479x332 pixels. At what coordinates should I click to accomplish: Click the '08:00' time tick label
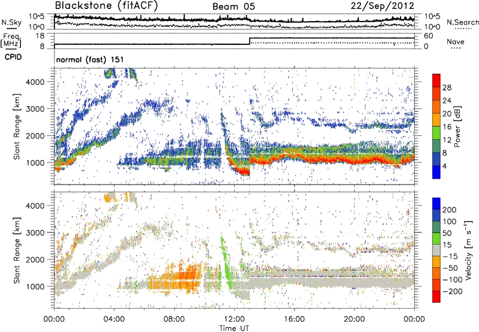[174, 319]
